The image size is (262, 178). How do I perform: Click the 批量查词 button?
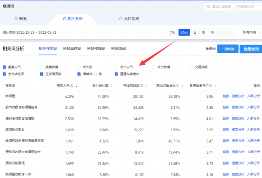click(251, 49)
